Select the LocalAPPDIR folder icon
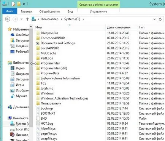The width and height of the screenshot is (165, 141). 38,48
